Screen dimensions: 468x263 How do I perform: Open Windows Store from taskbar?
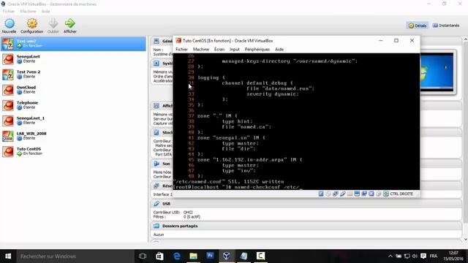[x=159, y=256]
